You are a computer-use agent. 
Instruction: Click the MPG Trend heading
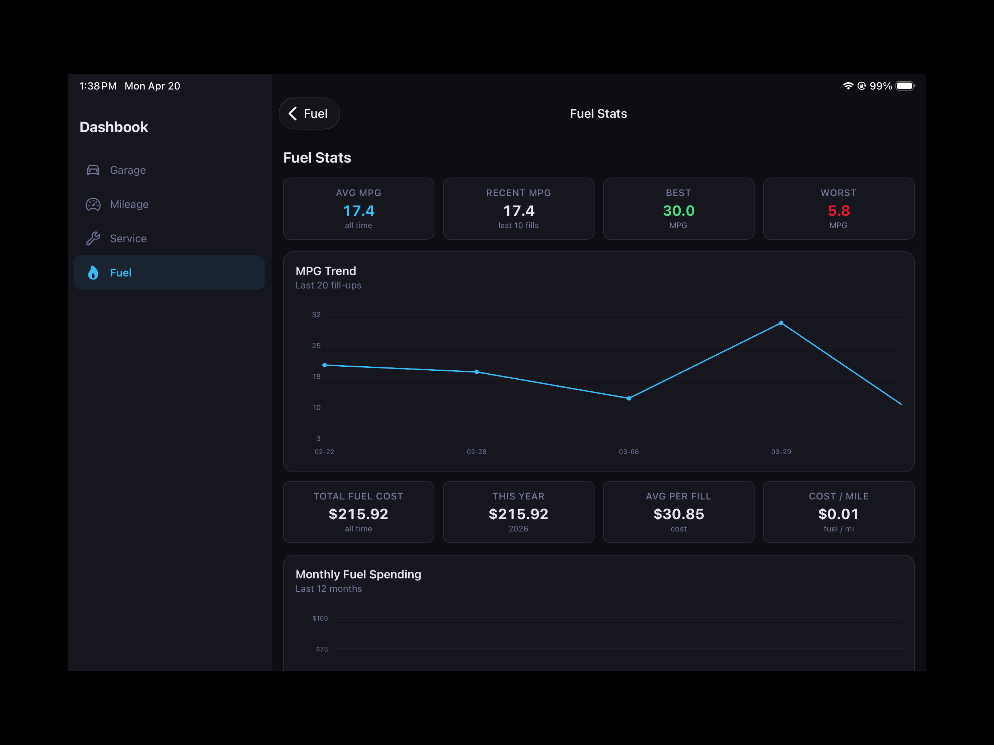[326, 271]
